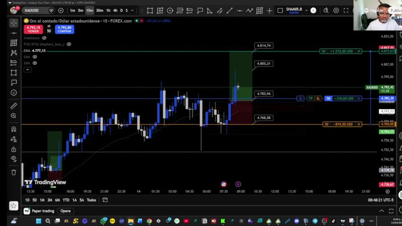Select the 15m active timeframe
Viewport: 402px width, 226px height.
coord(90,11)
